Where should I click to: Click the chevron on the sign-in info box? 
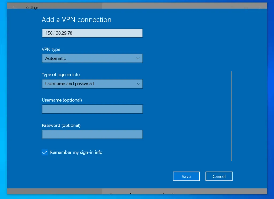[x=138, y=84]
